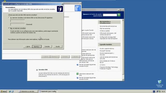Collapse the 'Servidor DNS' section arrow
The width and height of the screenshot is (166, 93).
pos(37,70)
